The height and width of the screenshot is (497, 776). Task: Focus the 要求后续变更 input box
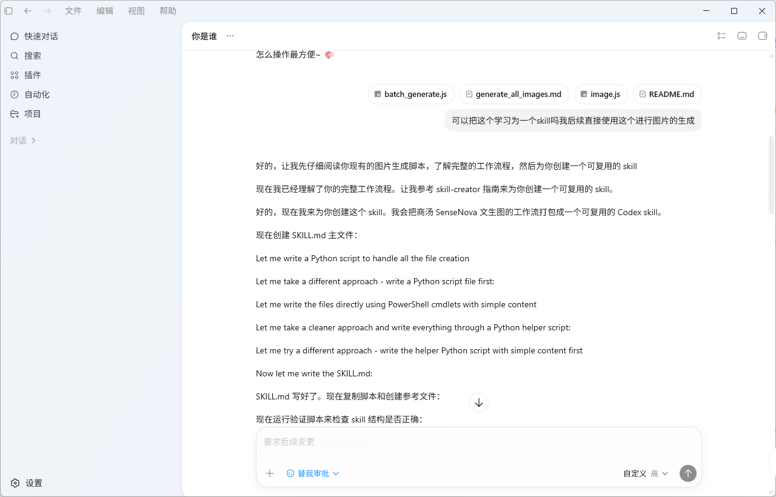tap(479, 442)
